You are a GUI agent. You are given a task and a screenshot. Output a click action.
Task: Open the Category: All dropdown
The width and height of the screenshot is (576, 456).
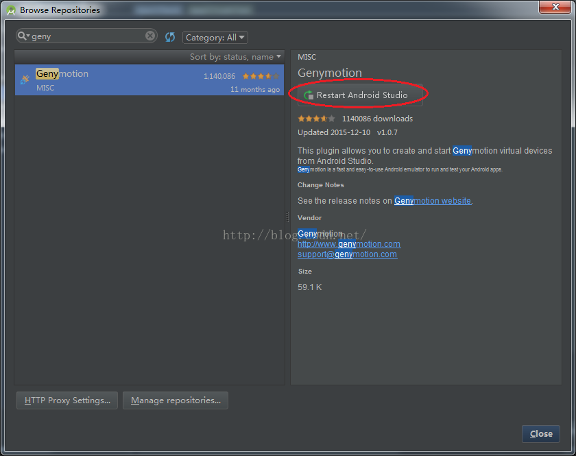[x=215, y=38]
